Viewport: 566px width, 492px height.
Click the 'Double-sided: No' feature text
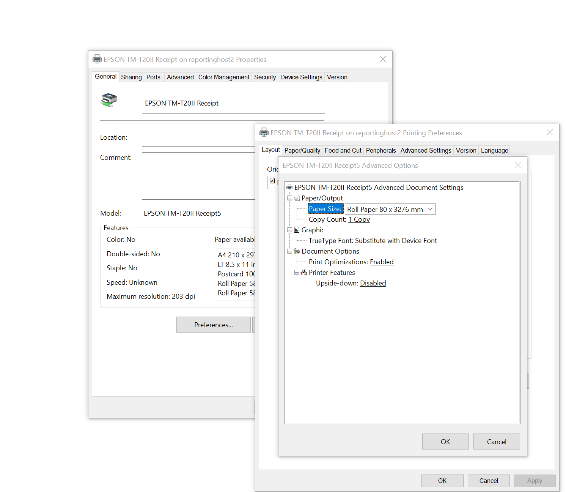[x=133, y=254]
